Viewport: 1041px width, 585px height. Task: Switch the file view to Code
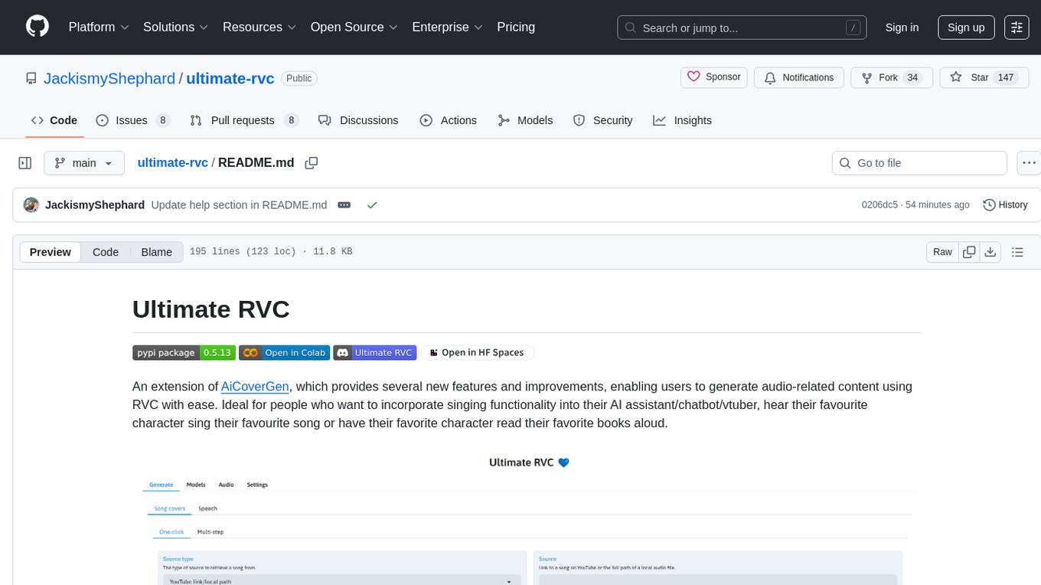(x=106, y=252)
